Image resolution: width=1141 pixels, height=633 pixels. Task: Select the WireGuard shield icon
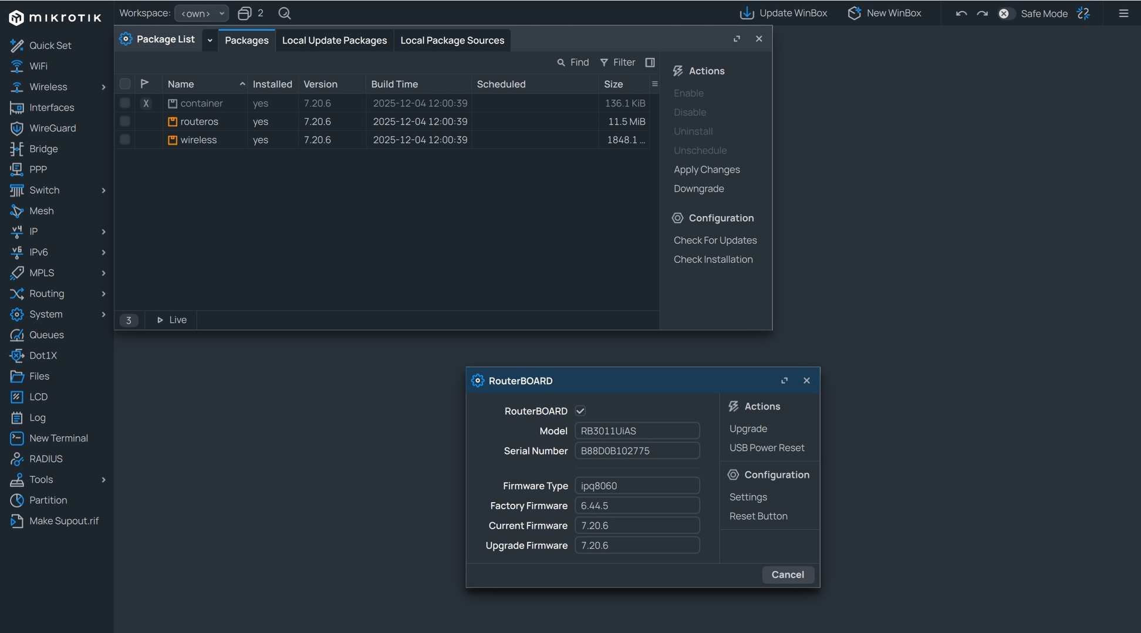17,128
